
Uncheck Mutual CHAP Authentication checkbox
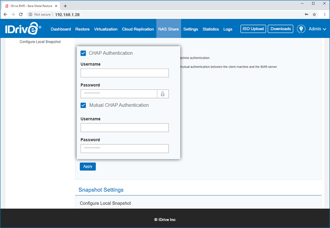[x=83, y=105]
